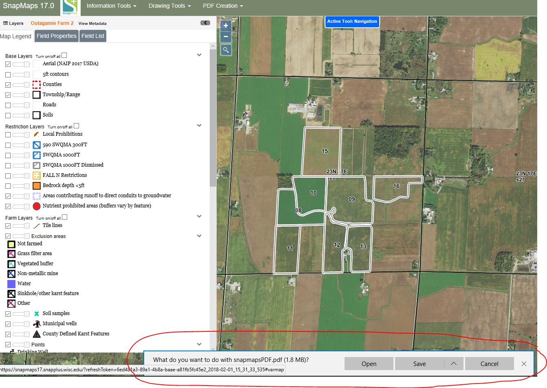Collapse the Farm Layers section chevron
Image resolution: width=547 pixels, height=388 pixels.
click(x=199, y=216)
